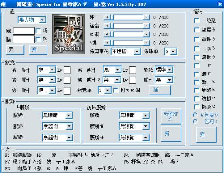Select the lower radio button in the right panel
Screen dimensions: 224x173
195,121
